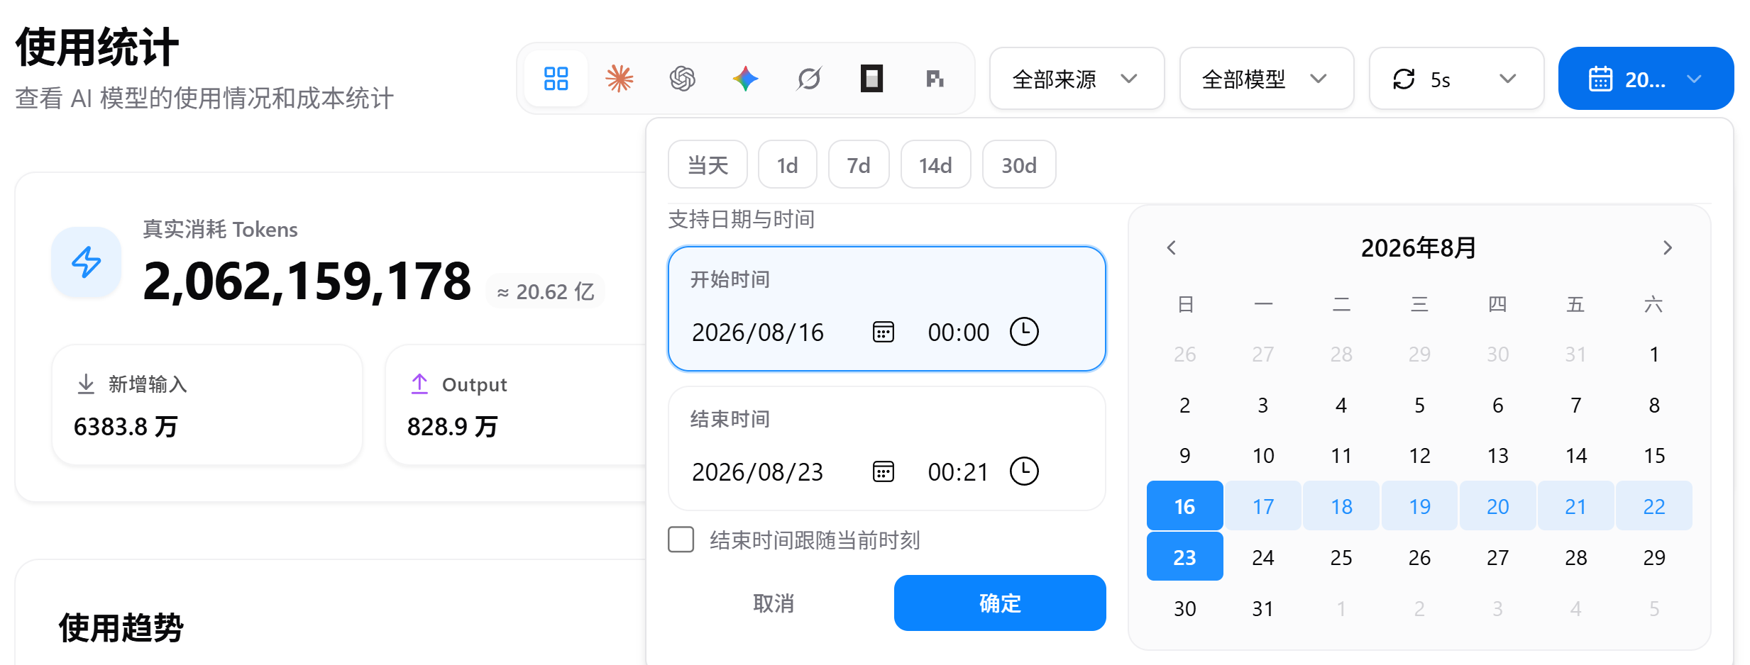Open start date calendar picker icon

coord(883,332)
